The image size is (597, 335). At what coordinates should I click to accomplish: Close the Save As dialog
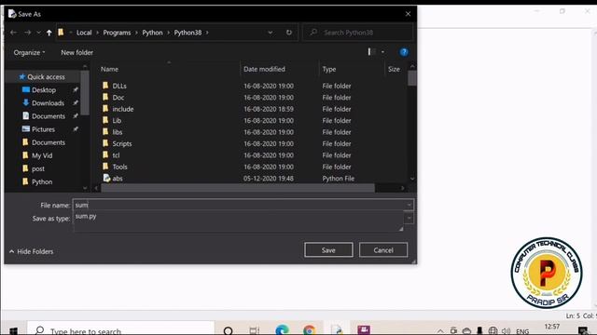click(408, 14)
